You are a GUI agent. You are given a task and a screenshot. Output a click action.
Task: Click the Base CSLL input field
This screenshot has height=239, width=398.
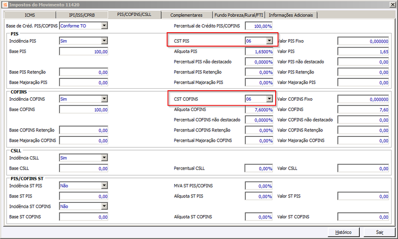(x=84, y=169)
